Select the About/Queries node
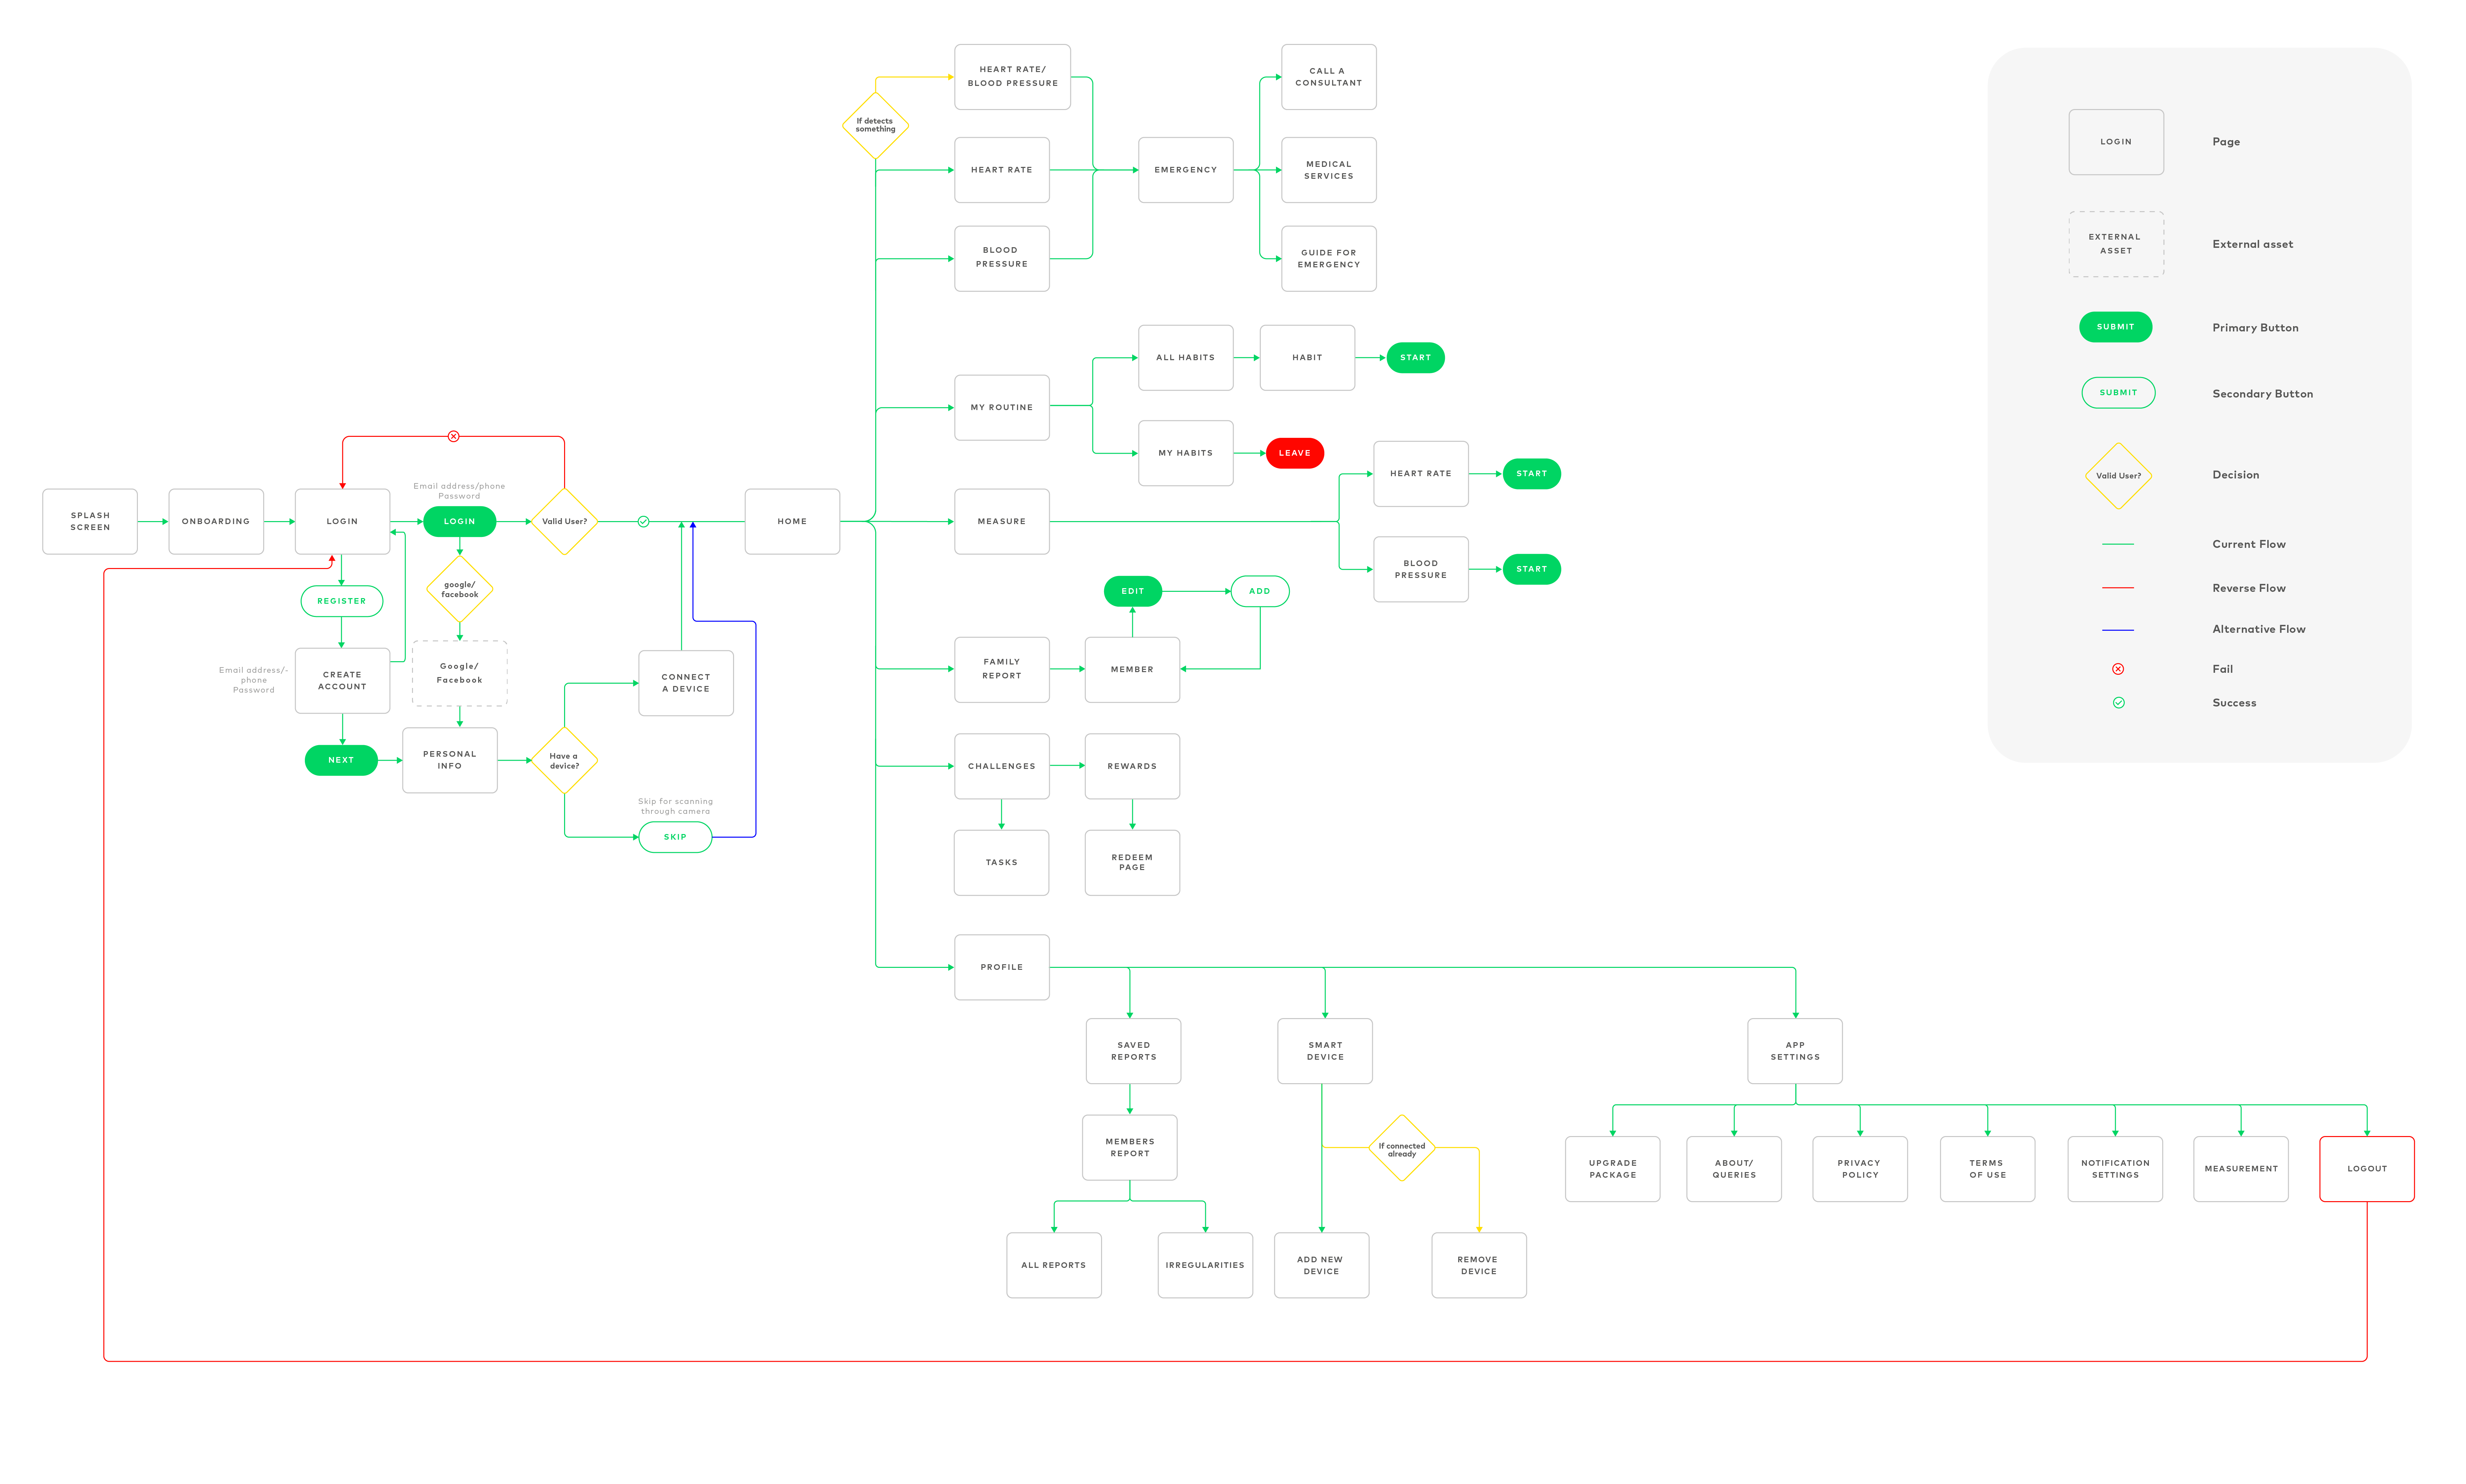Viewport: 2466px width, 1484px height. click(1734, 1169)
